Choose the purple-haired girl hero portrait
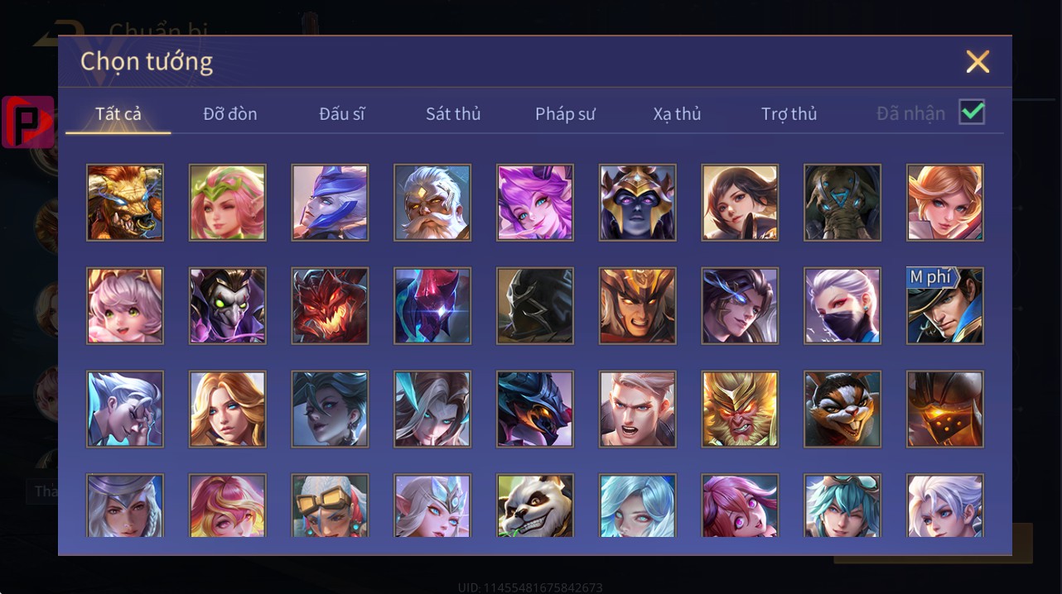The image size is (1062, 594). pos(535,203)
